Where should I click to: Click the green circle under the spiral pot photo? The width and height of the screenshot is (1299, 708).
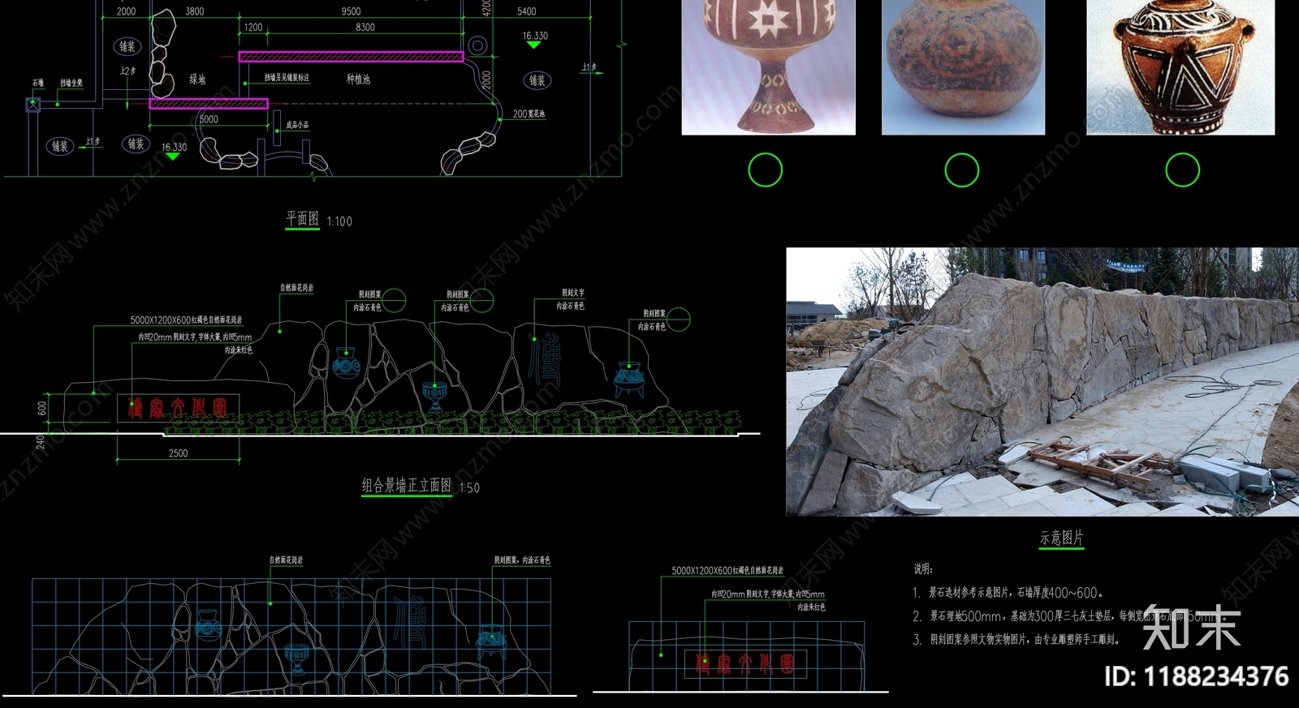tap(962, 170)
